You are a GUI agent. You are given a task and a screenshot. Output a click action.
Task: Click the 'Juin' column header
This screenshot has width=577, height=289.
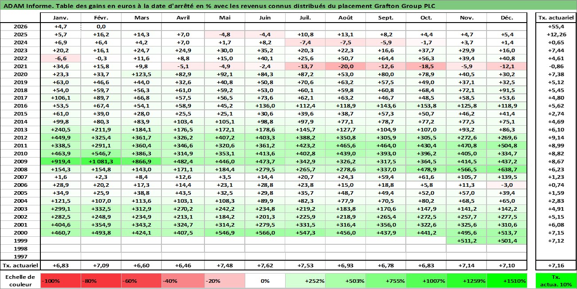pyautogui.click(x=265, y=18)
